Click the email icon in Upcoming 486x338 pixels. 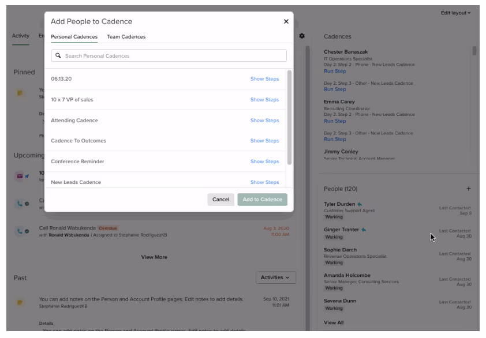coord(20,176)
